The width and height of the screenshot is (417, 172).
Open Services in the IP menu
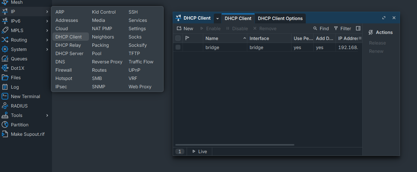point(138,20)
